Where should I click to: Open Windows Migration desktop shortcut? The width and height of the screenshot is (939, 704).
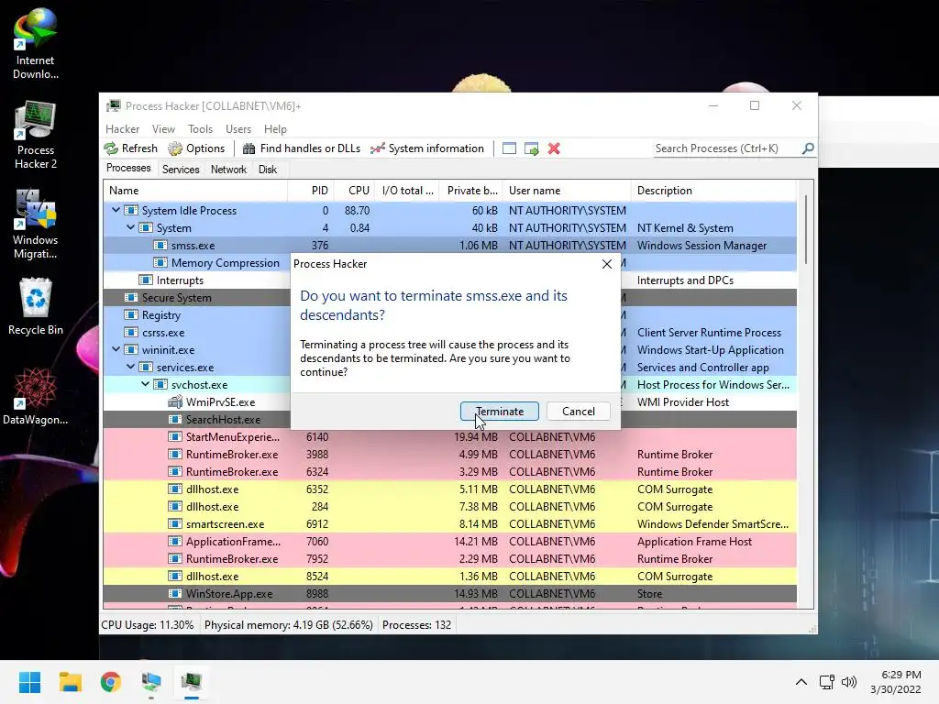click(x=36, y=225)
